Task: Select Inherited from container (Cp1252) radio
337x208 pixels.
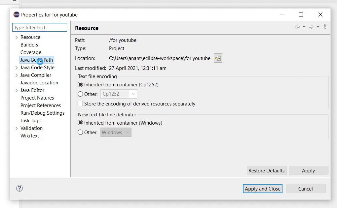Action: pyautogui.click(x=80, y=84)
